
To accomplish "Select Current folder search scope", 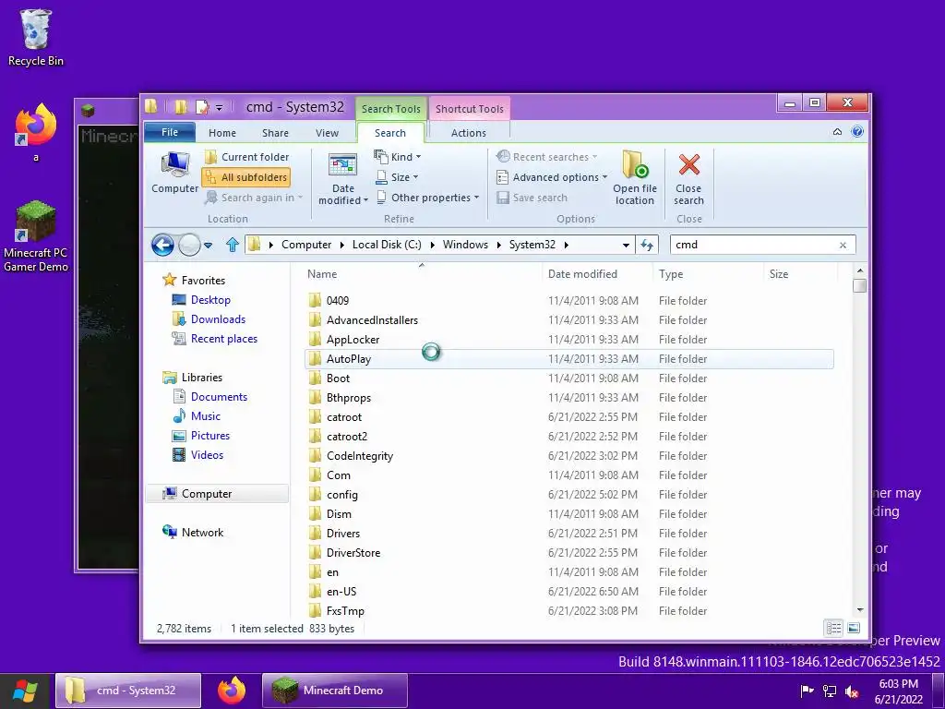I will 246,157.
